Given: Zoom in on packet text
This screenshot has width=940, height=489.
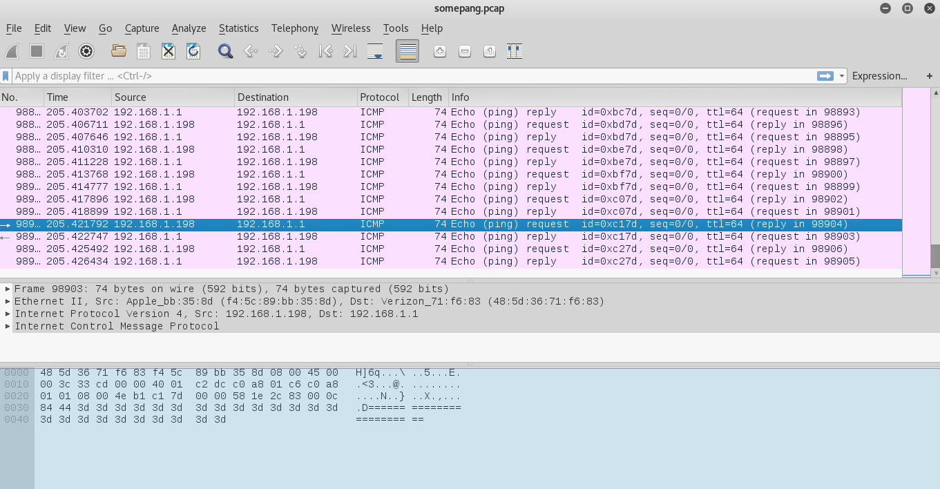Looking at the screenshot, I should click(x=440, y=51).
